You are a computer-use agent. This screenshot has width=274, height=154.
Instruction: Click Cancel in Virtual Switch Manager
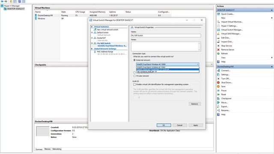click(180, 125)
